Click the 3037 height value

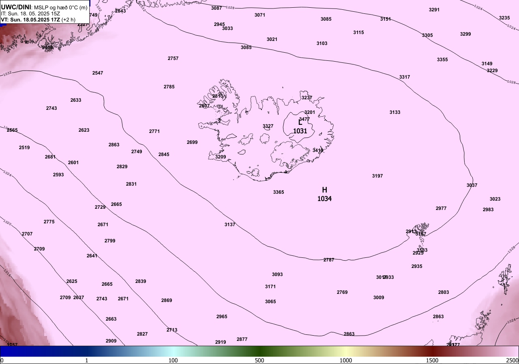coord(472,185)
